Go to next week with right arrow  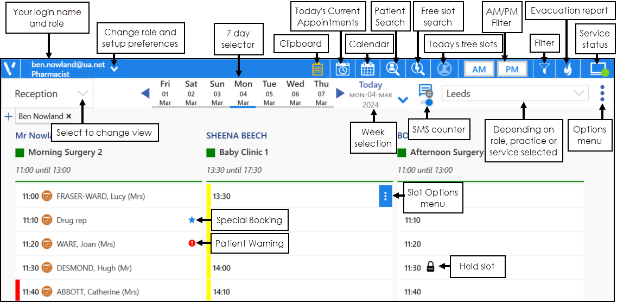click(x=340, y=93)
